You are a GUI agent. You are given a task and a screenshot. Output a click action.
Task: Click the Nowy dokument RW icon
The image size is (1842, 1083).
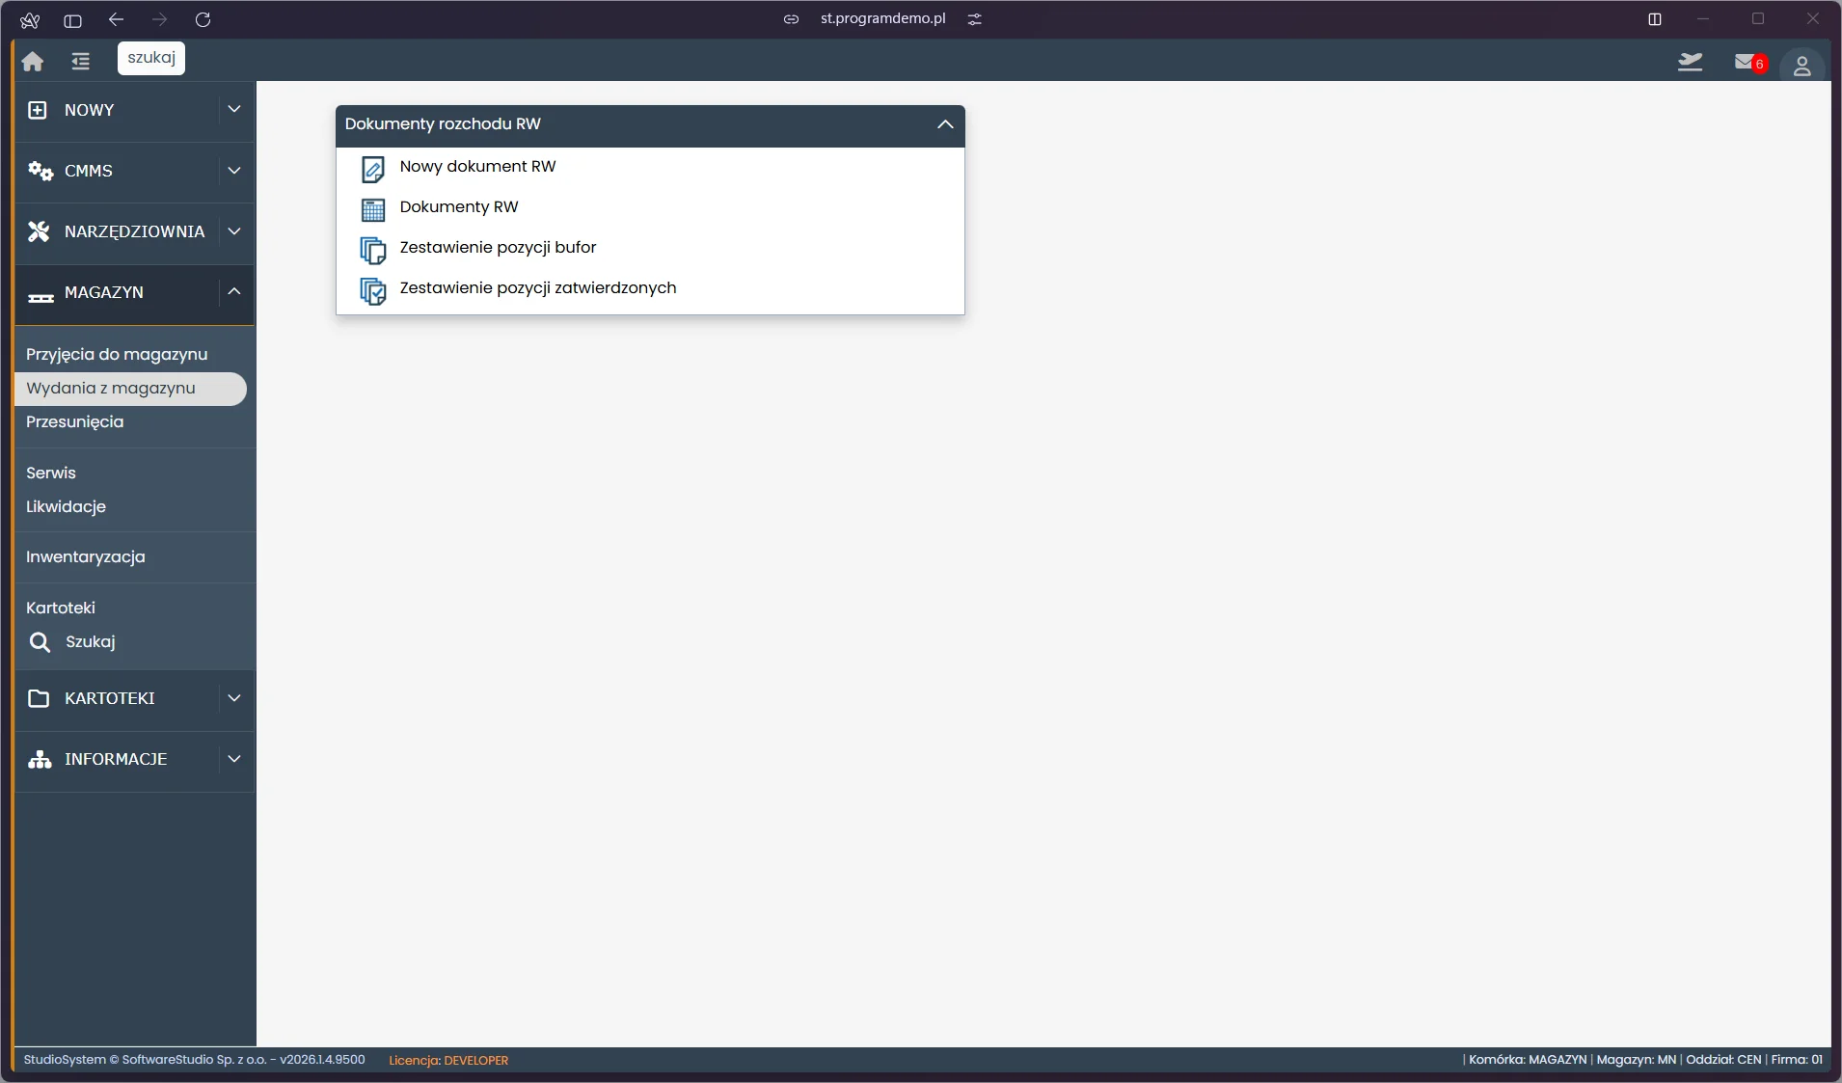click(373, 170)
